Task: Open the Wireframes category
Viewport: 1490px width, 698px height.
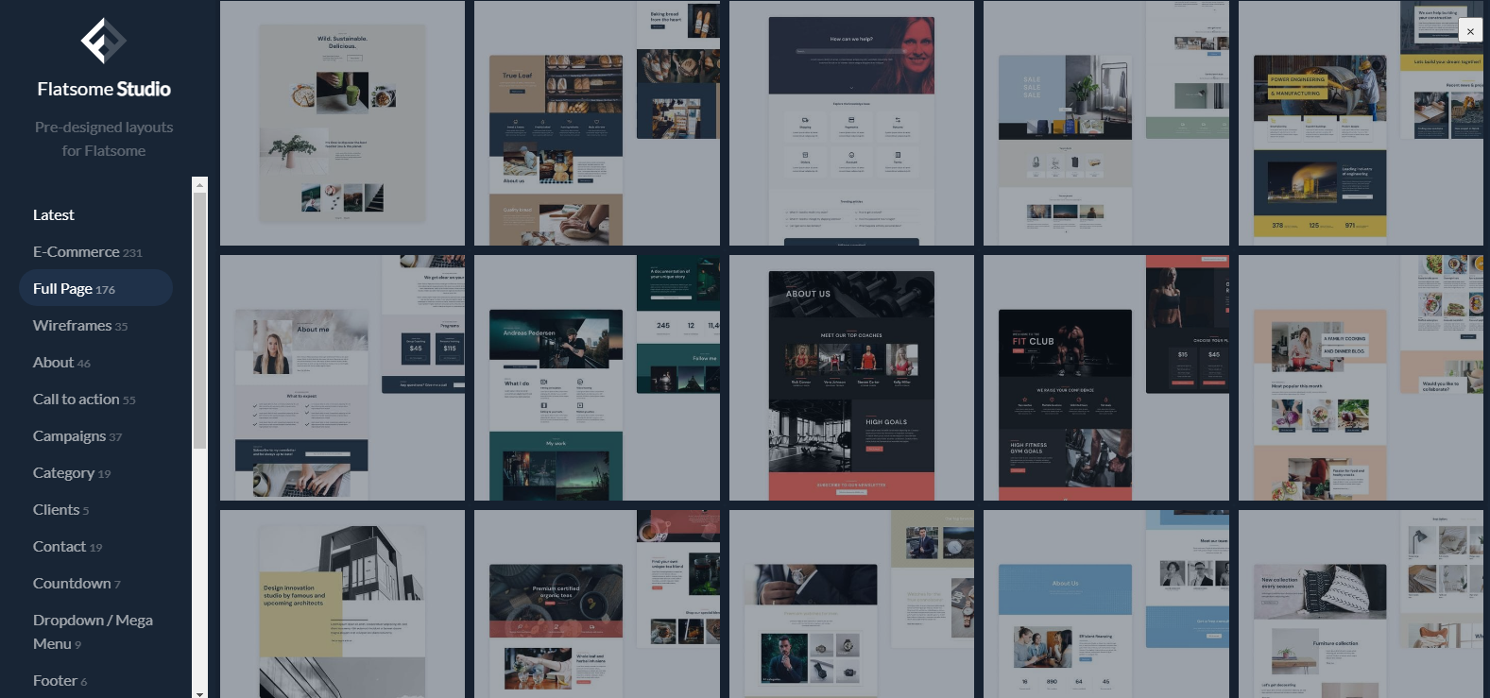Action: pos(80,326)
